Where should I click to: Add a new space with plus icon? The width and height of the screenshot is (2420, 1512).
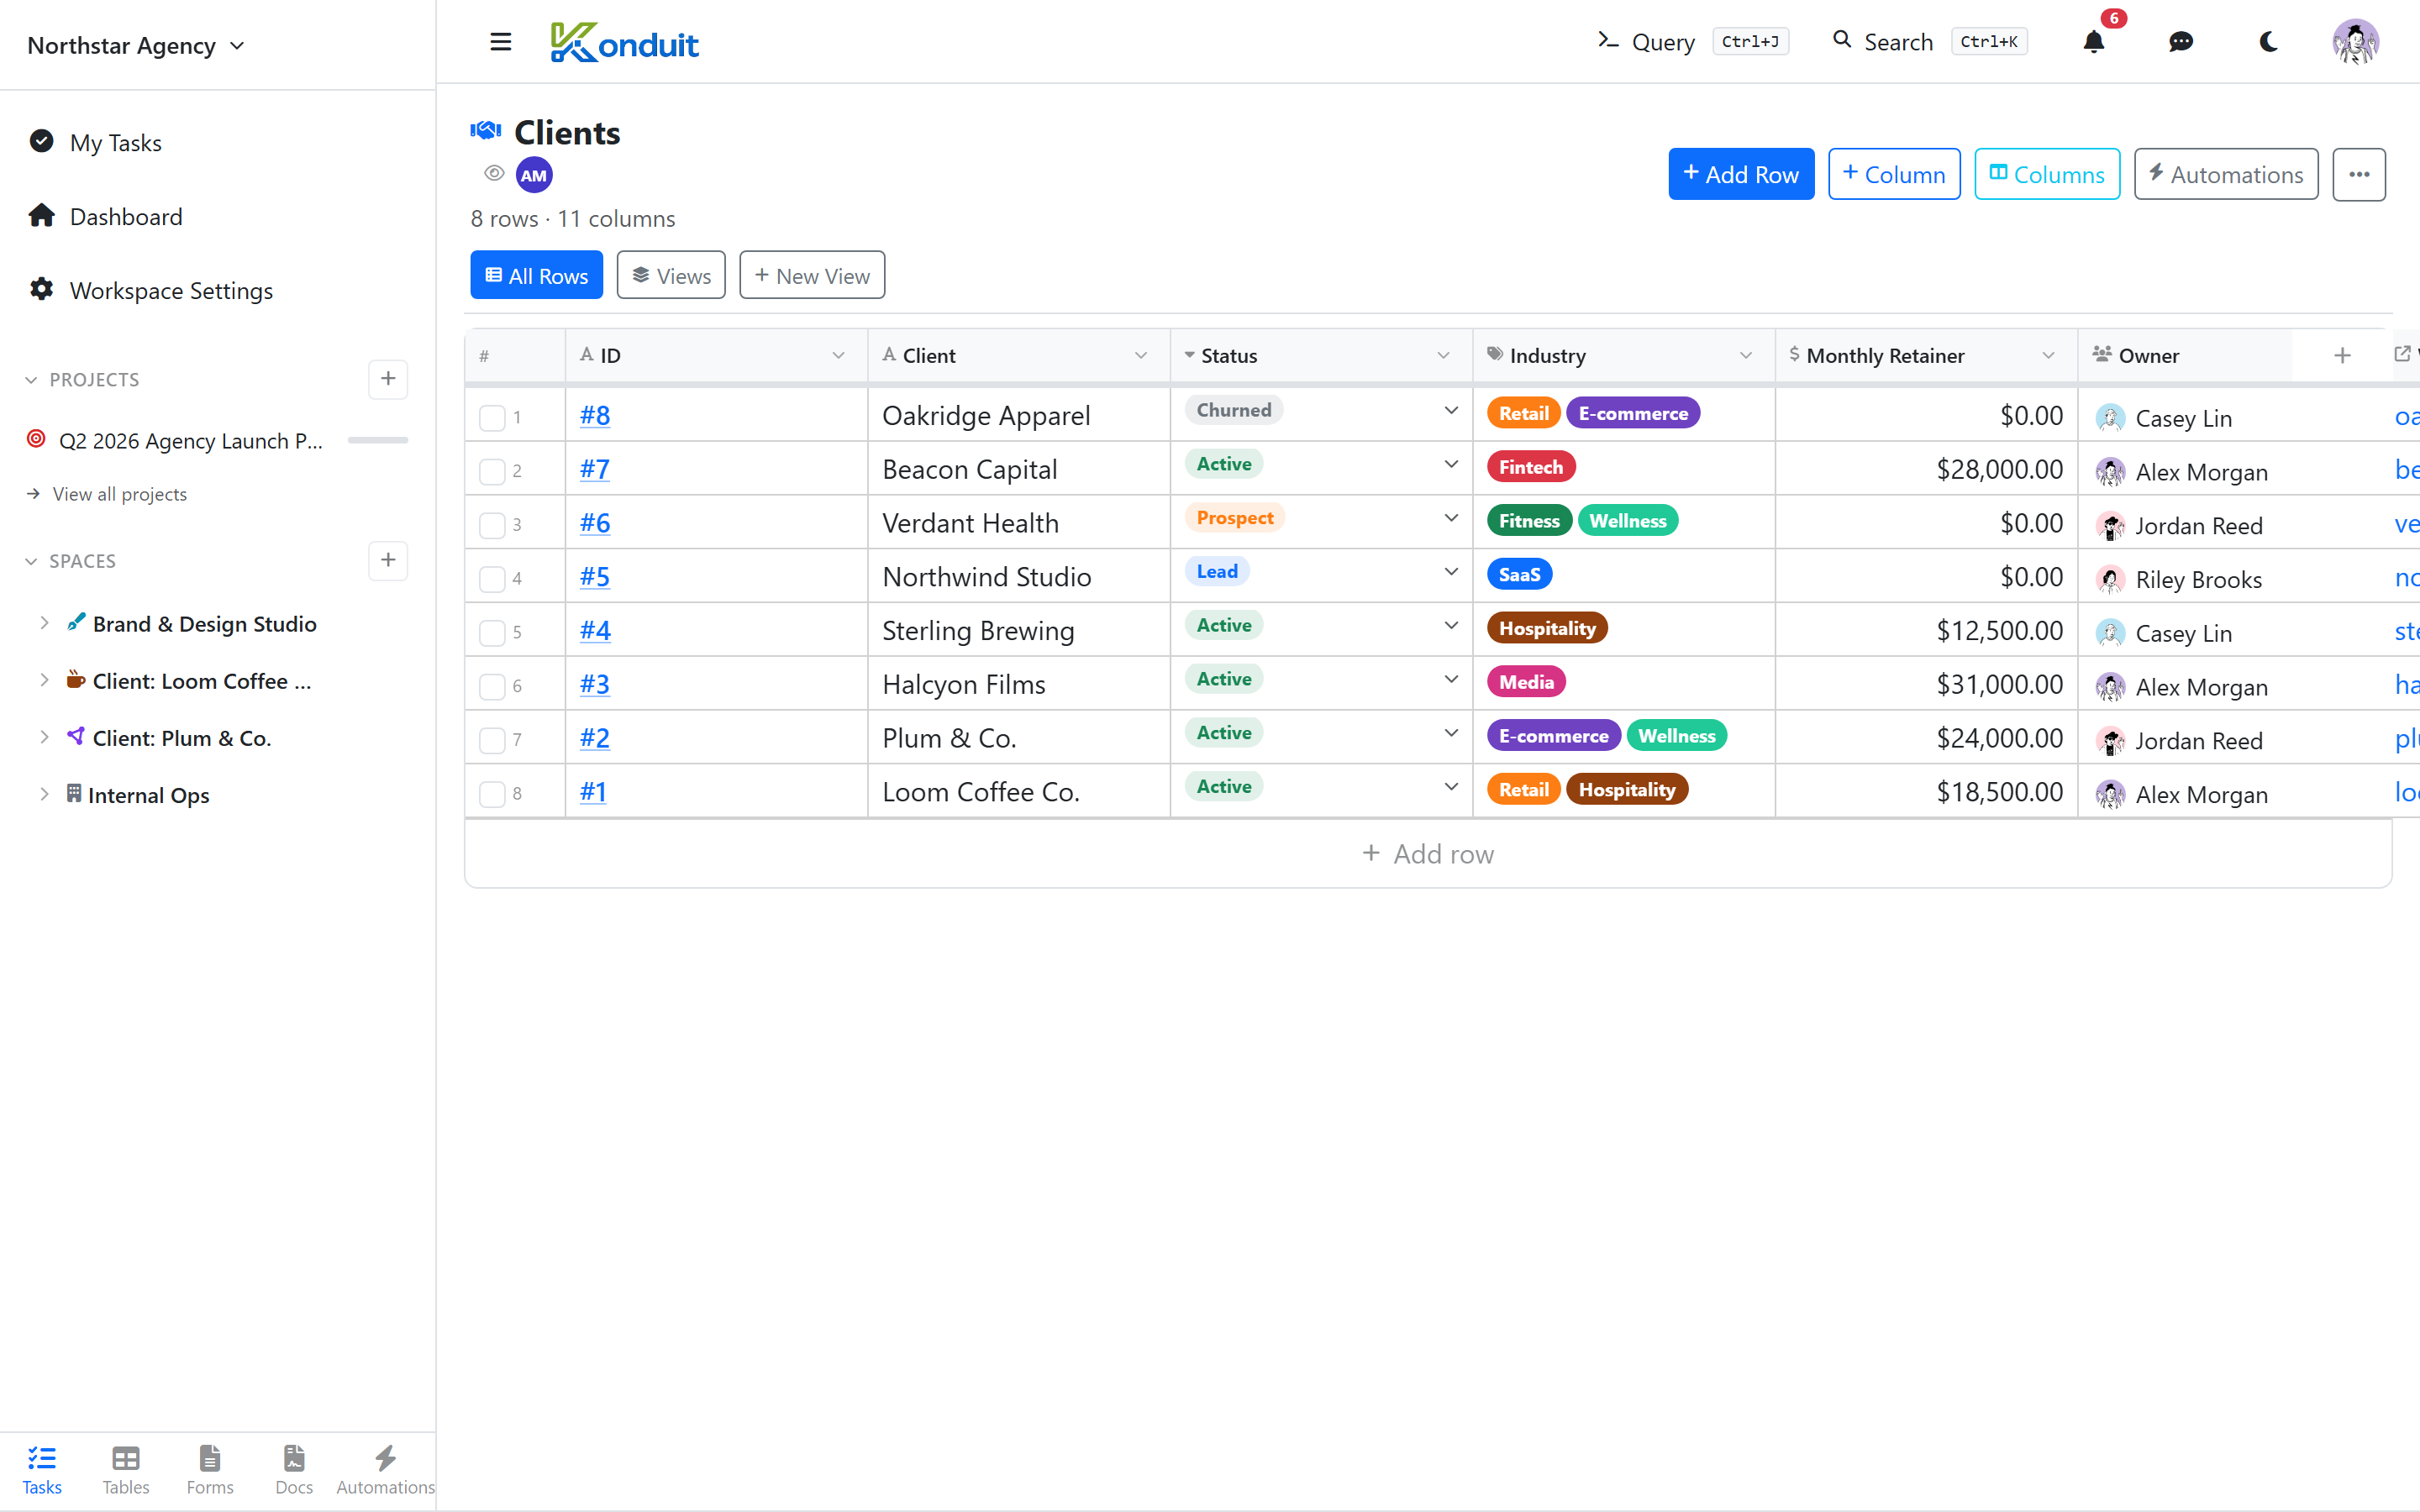pos(388,560)
